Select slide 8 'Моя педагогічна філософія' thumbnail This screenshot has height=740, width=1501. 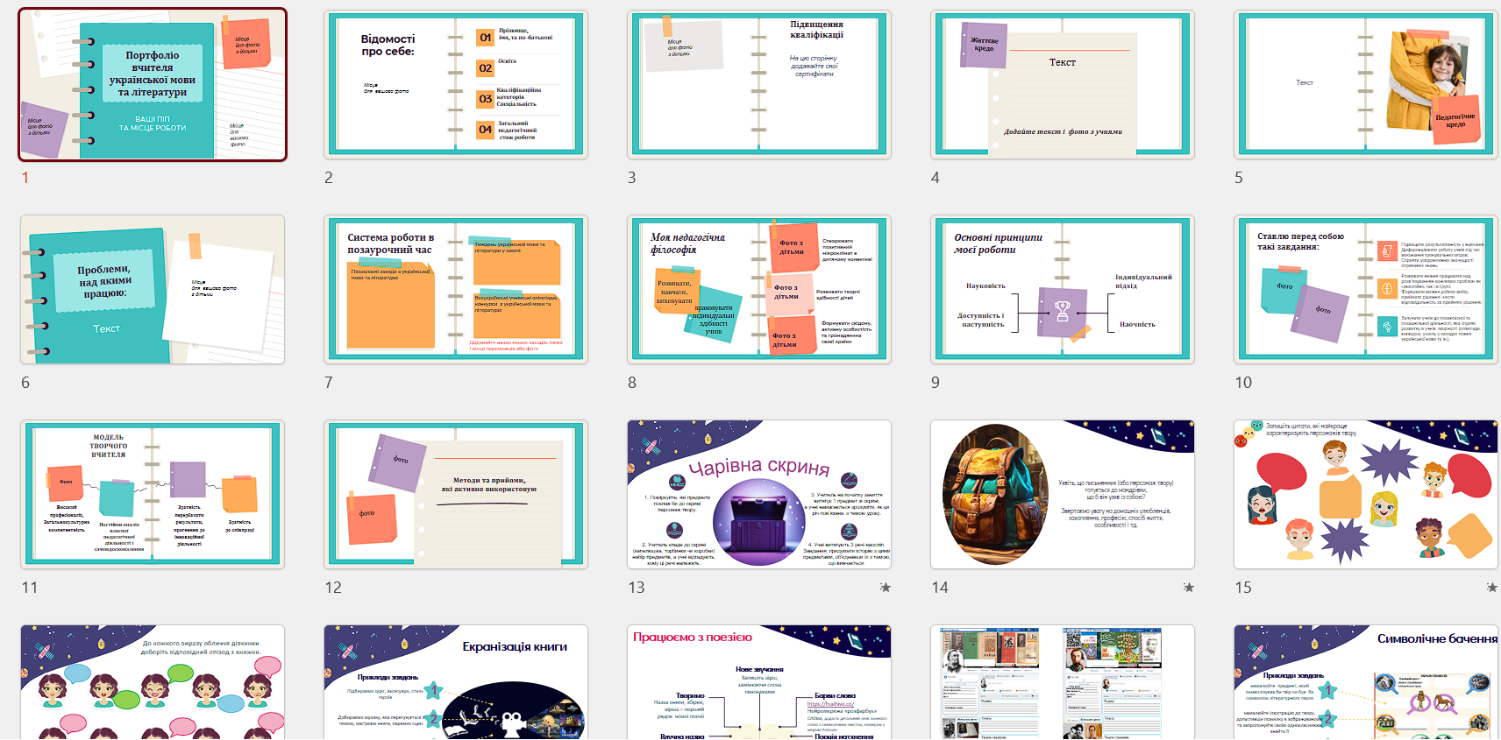point(759,290)
